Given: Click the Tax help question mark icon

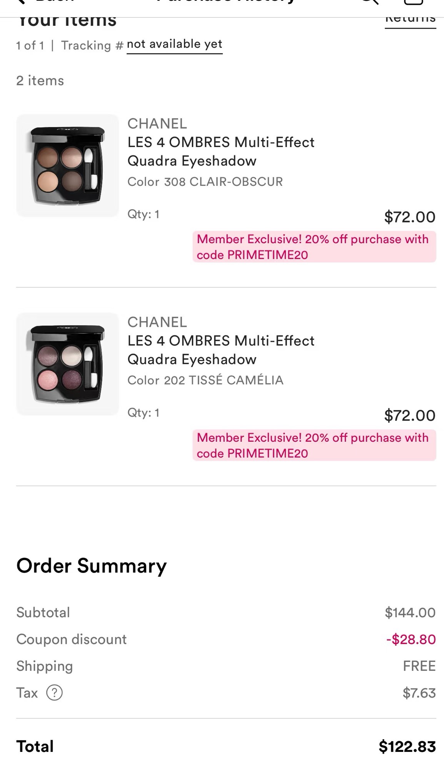Looking at the screenshot, I should (x=54, y=693).
